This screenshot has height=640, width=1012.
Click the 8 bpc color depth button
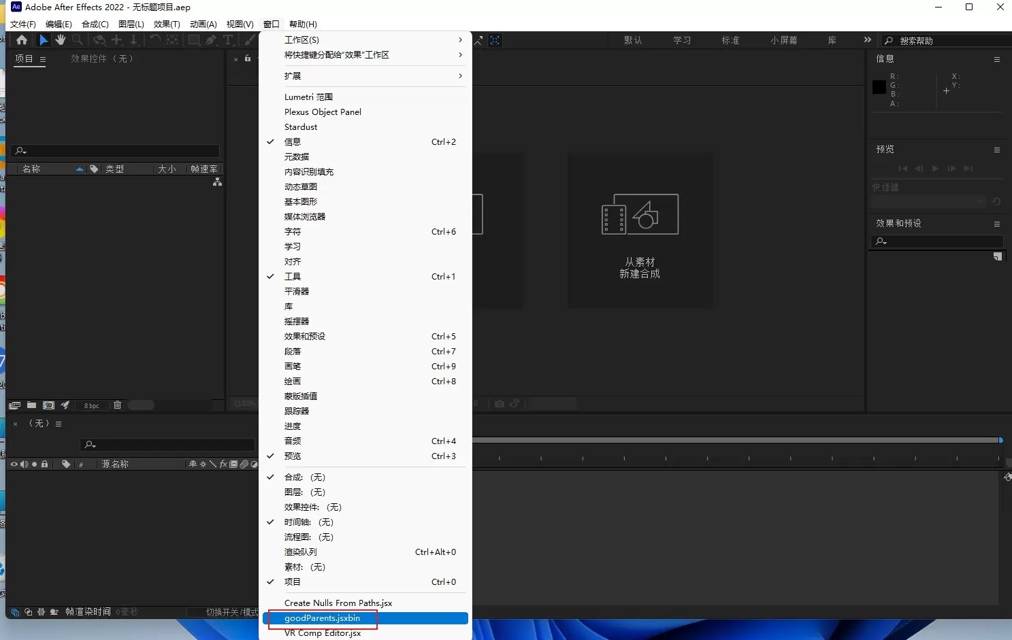[x=92, y=406]
